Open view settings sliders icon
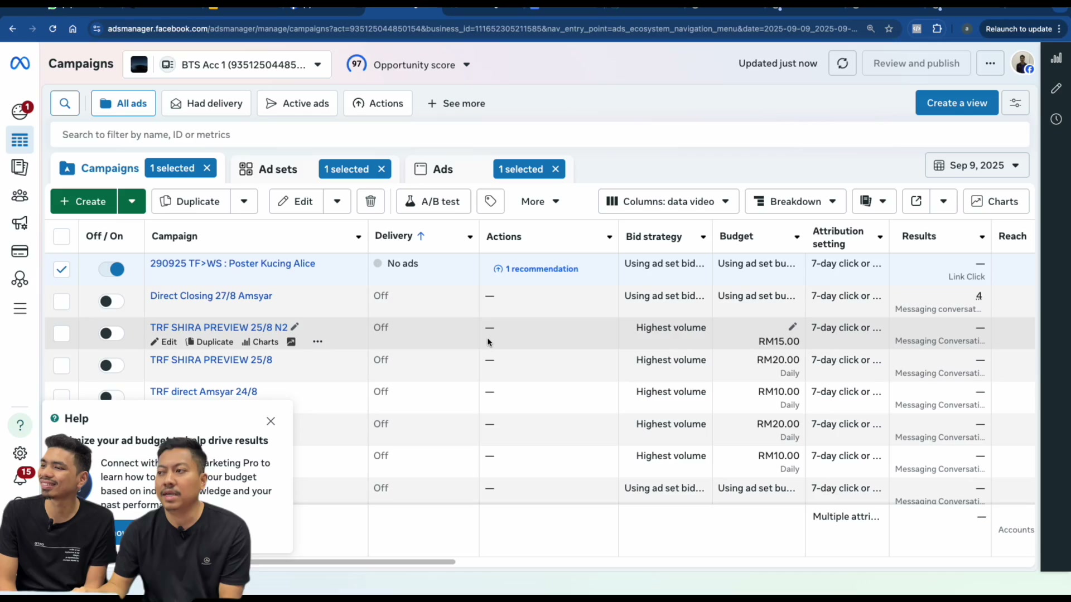The width and height of the screenshot is (1071, 602). 1015,103
